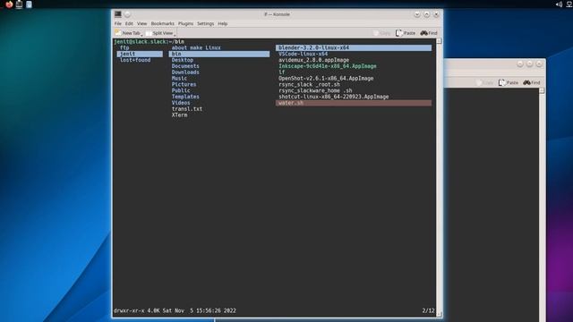Open the second launcher icon in top panel
The width and height of the screenshot is (573, 322).
click(x=19, y=4)
